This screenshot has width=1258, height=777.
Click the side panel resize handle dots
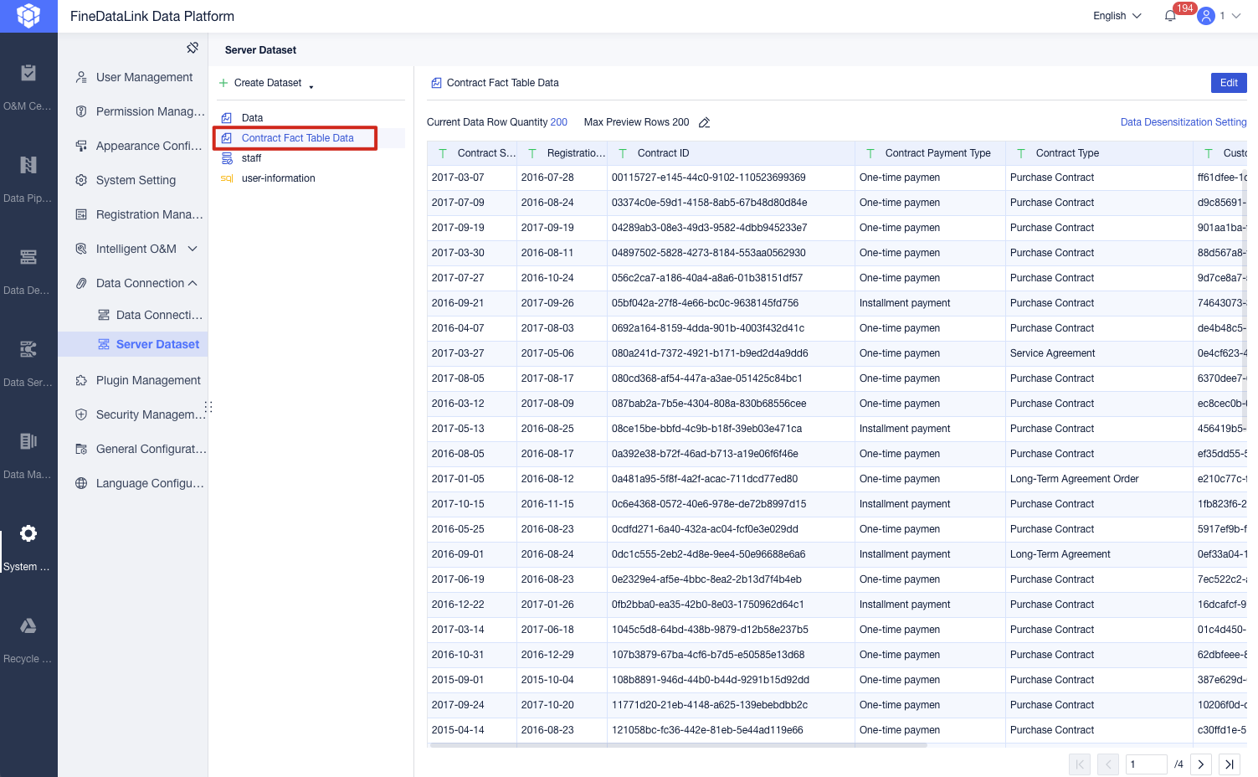point(208,407)
